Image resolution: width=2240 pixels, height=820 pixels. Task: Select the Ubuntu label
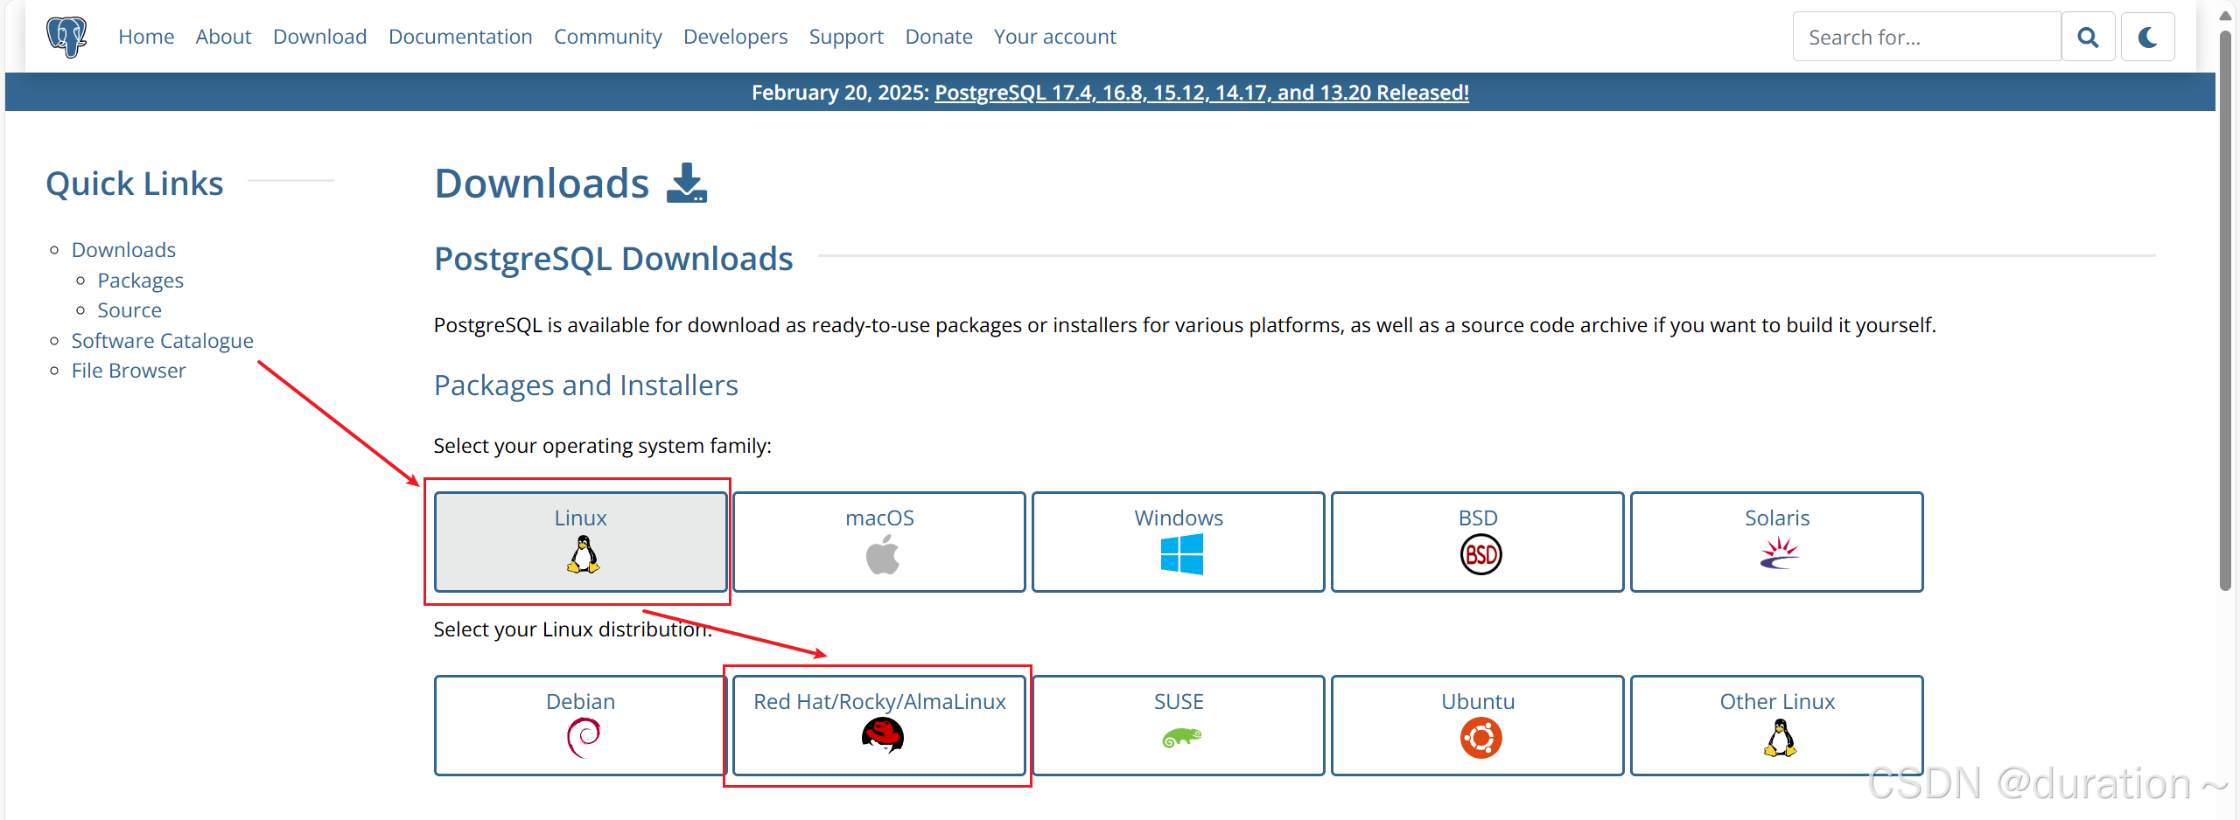click(1478, 701)
